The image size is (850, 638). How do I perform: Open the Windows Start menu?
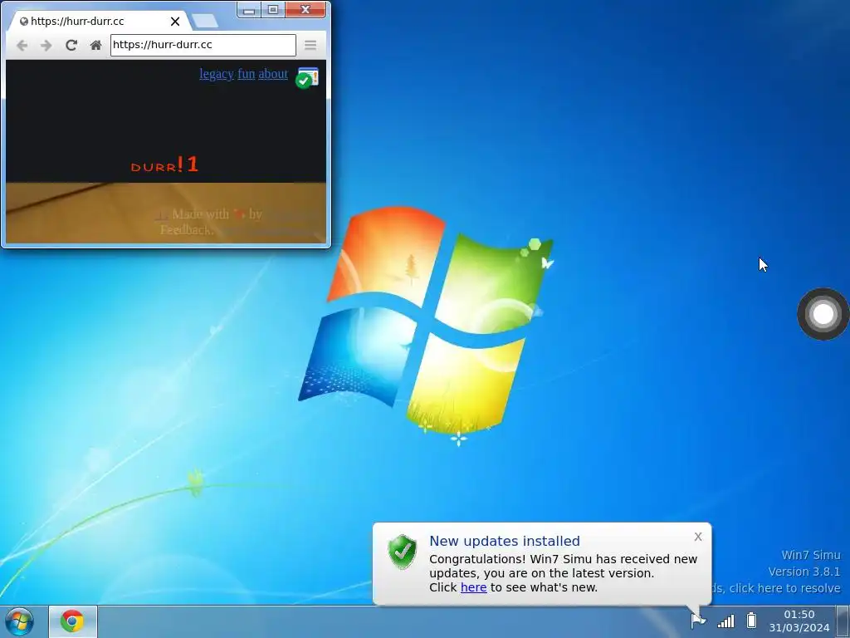20,621
